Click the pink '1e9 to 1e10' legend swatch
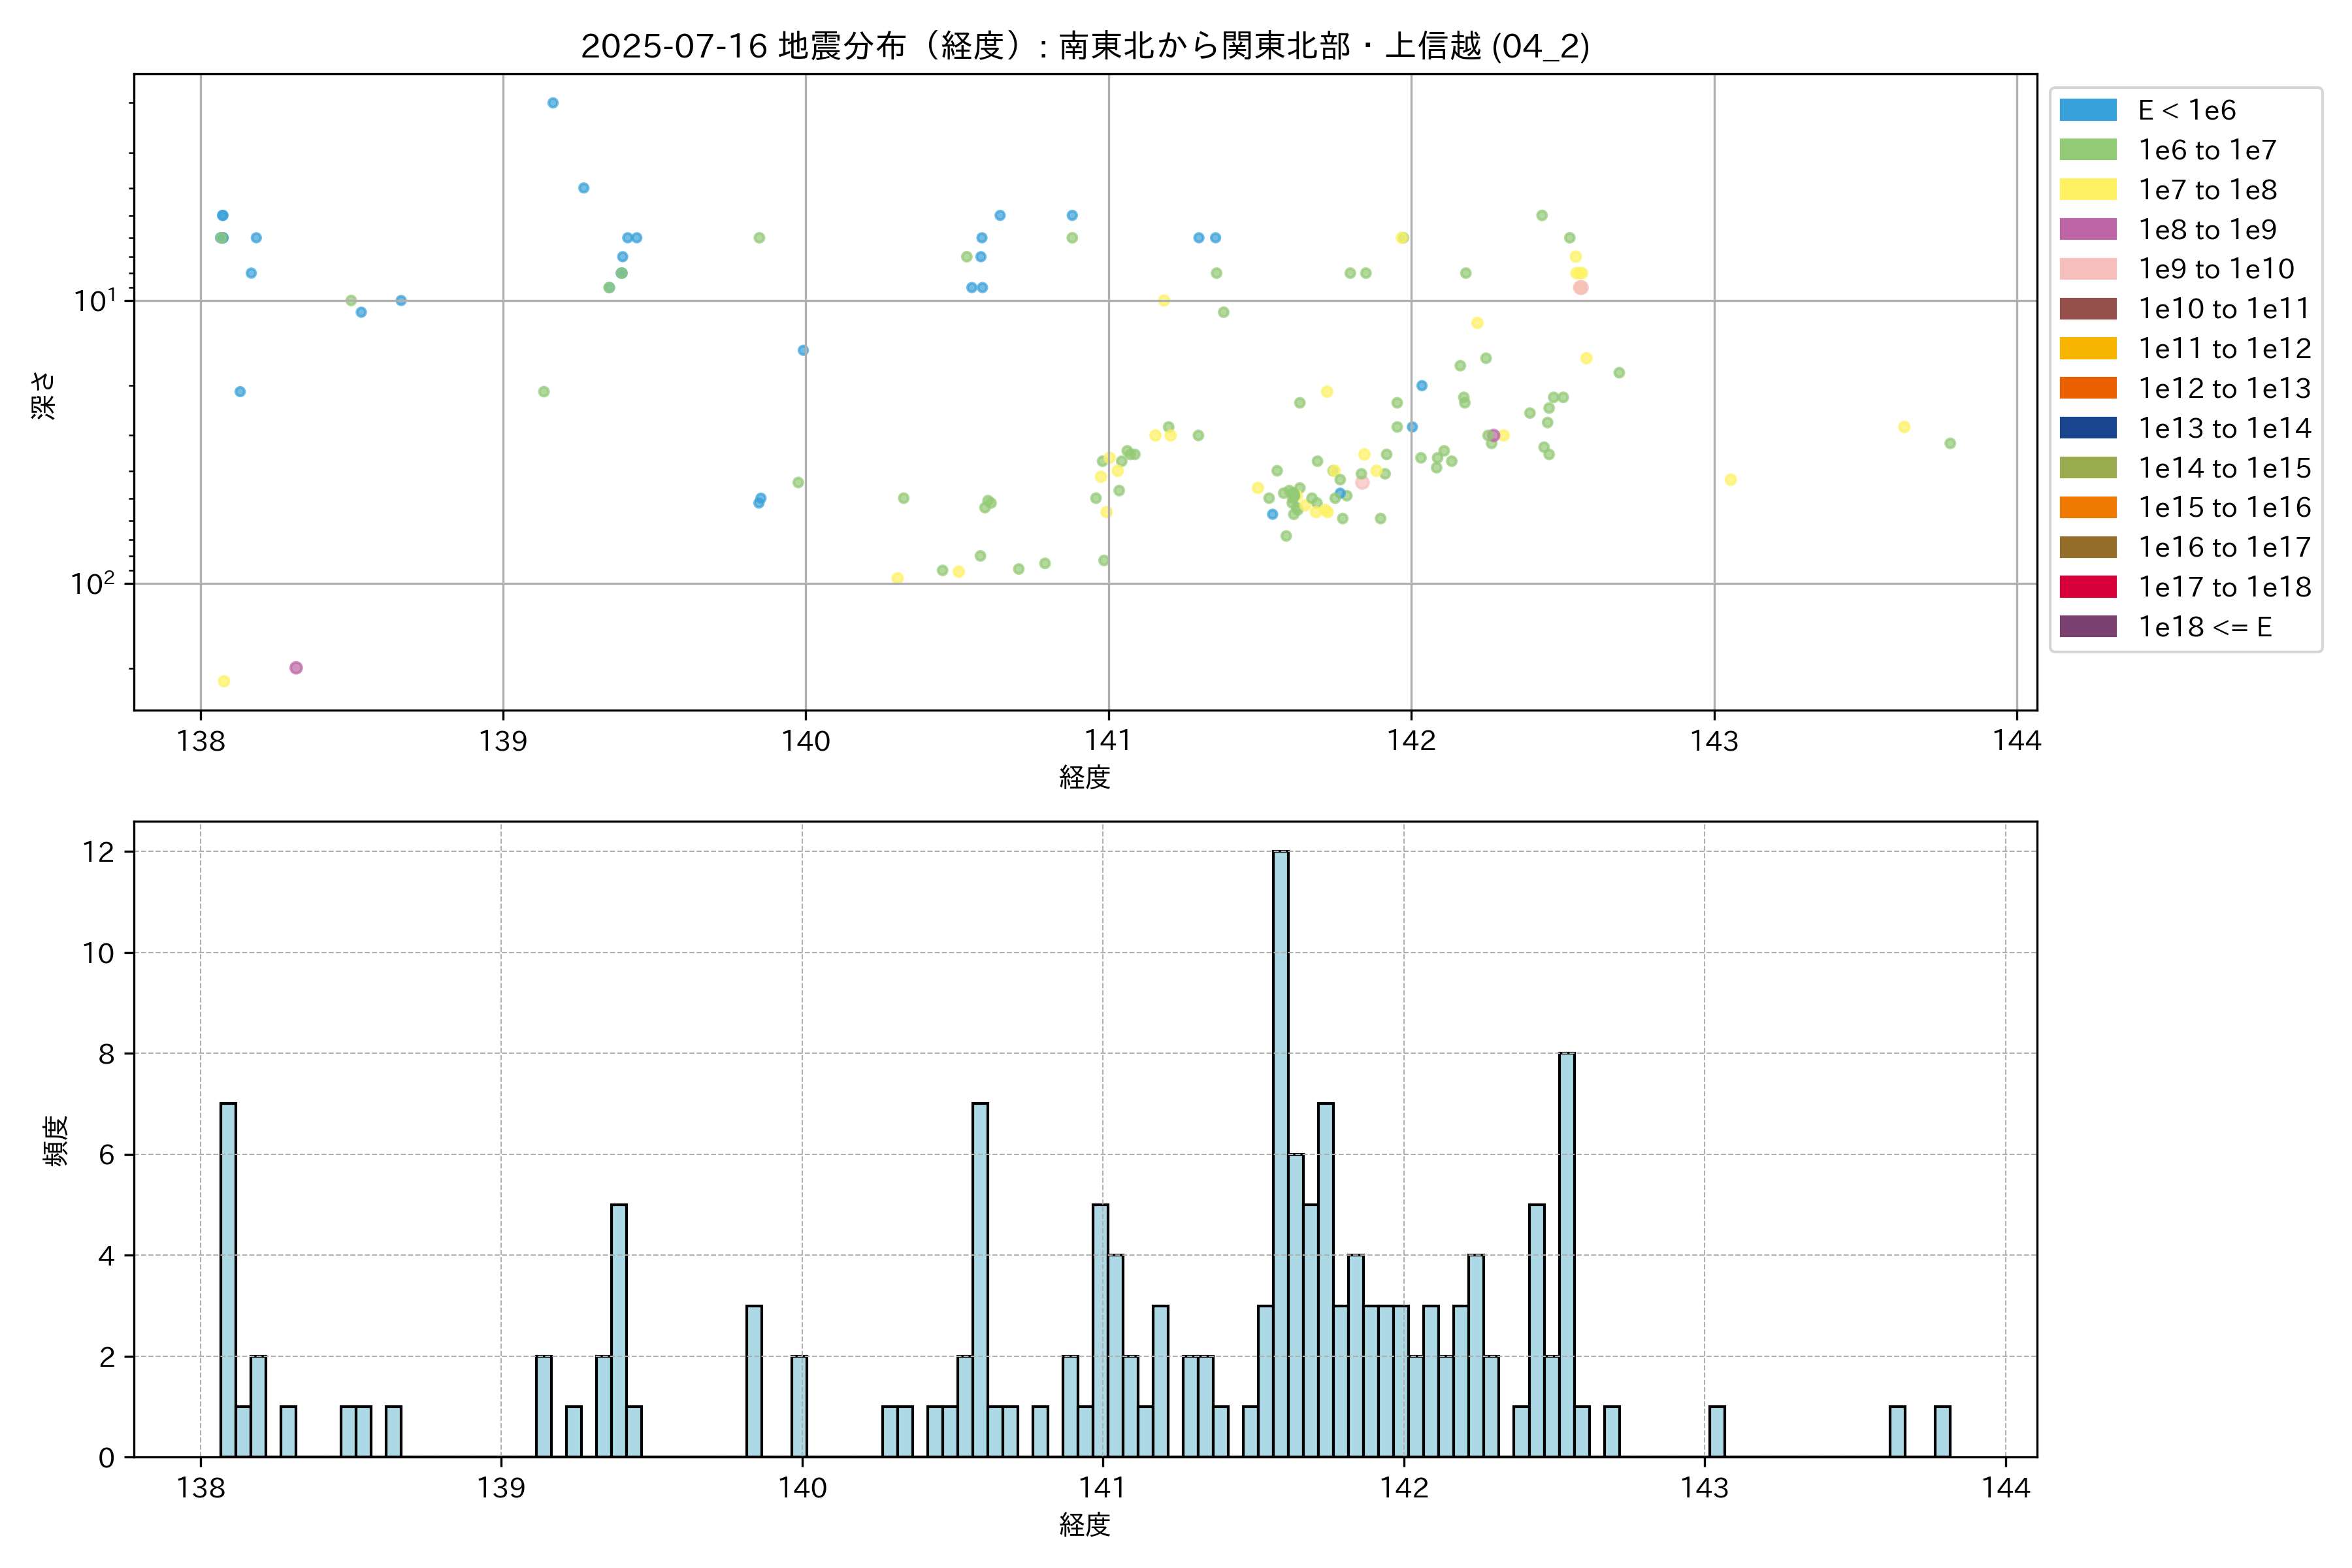This screenshot has height=1568, width=2352. tap(2087, 269)
